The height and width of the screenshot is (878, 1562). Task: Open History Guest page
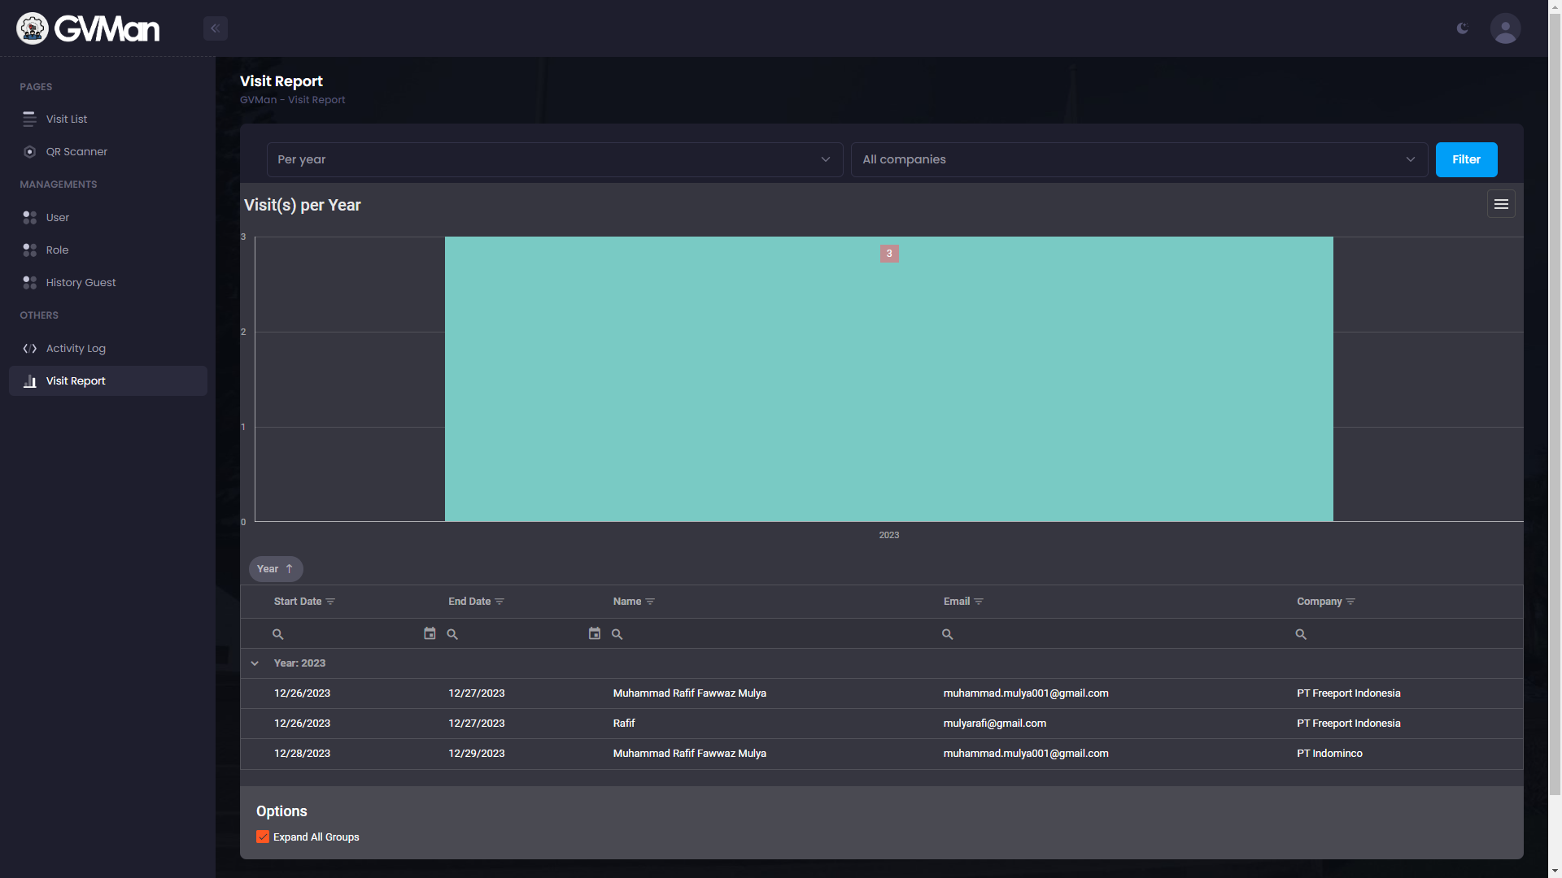click(x=108, y=283)
